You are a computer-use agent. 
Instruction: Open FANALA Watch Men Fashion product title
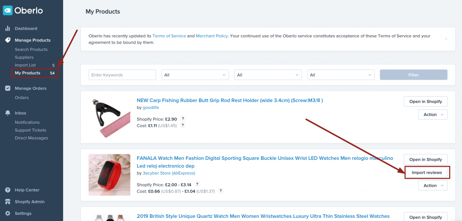pyautogui.click(x=265, y=162)
